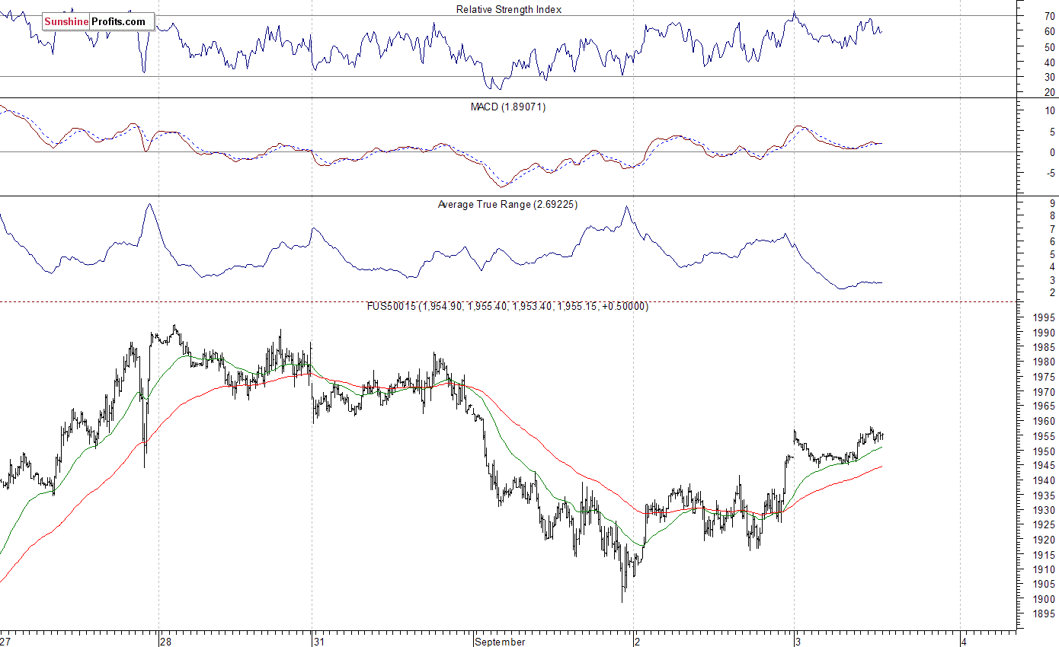Click the 1955 price axis value

tap(1045, 437)
